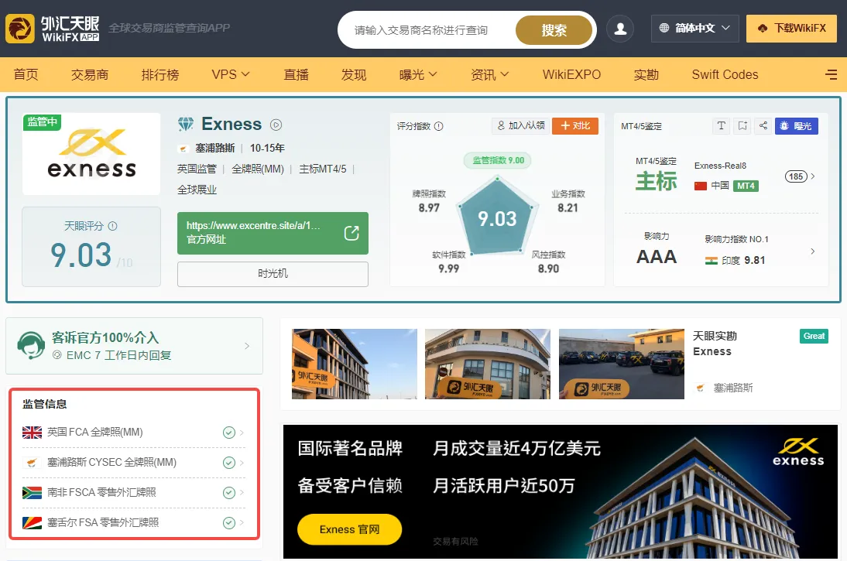847x561 pixels.
Task: Expand the 客诉官方100%介入 banner arrow
Action: pyautogui.click(x=247, y=346)
